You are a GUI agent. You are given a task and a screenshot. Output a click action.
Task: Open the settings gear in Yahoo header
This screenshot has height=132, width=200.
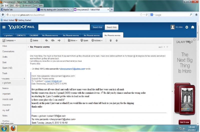pos(187,27)
